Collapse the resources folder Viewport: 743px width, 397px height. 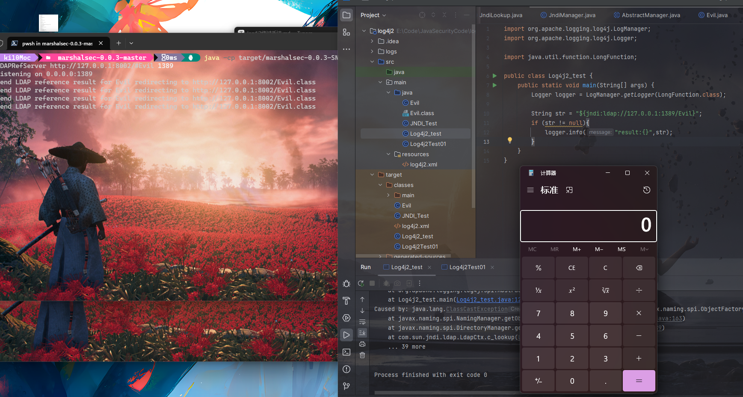coord(388,154)
